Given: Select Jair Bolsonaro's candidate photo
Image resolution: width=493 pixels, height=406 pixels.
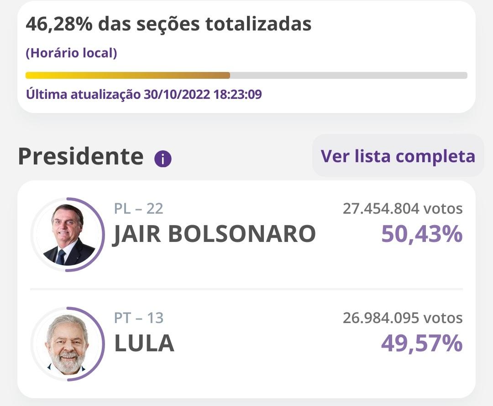Looking at the screenshot, I should click(67, 234).
